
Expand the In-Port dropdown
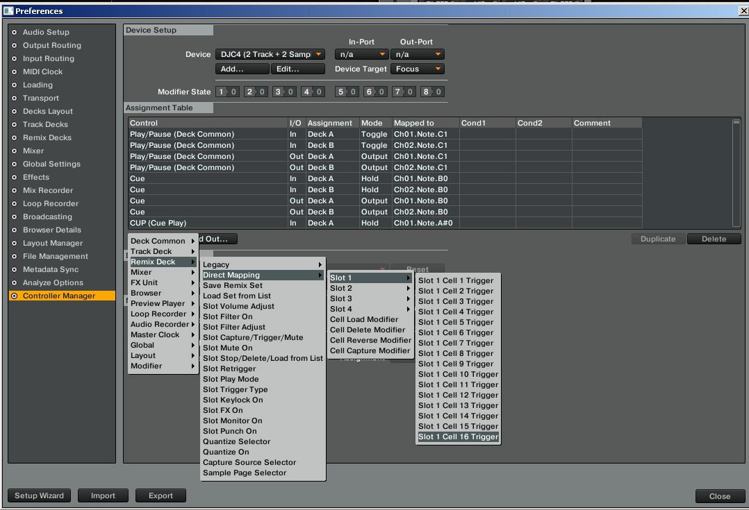[x=361, y=54]
